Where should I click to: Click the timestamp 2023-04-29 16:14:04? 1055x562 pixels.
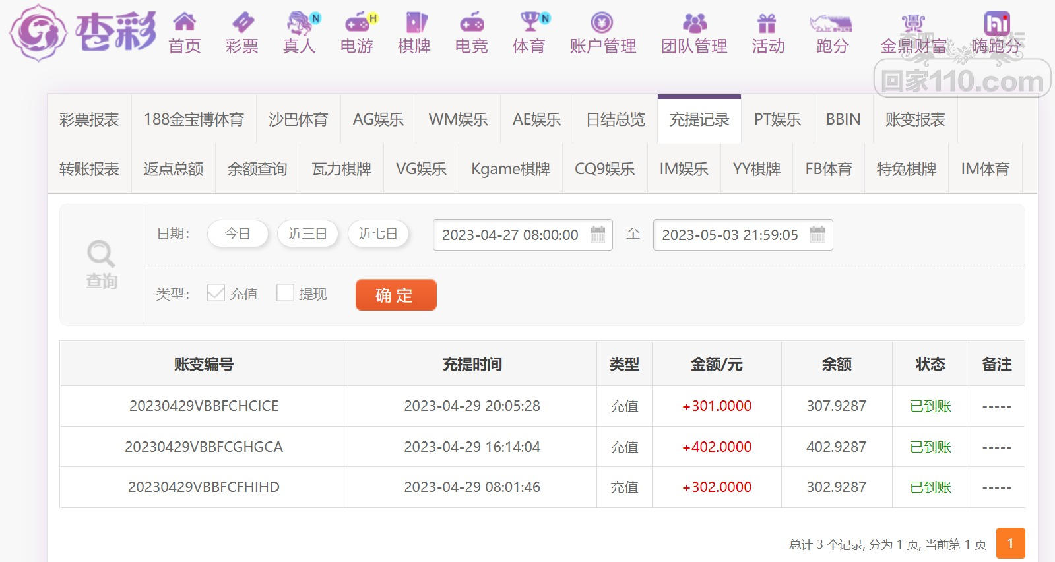pos(472,447)
